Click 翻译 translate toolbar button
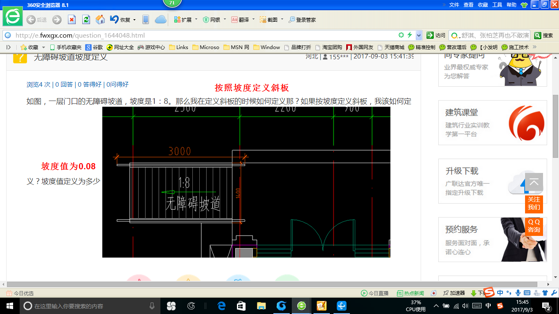This screenshot has width=559, height=314. (x=240, y=20)
